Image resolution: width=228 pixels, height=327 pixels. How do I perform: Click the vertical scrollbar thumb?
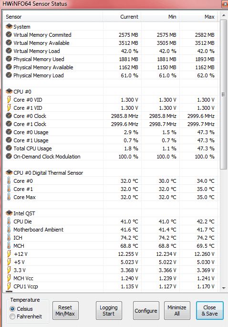[x=224, y=95]
